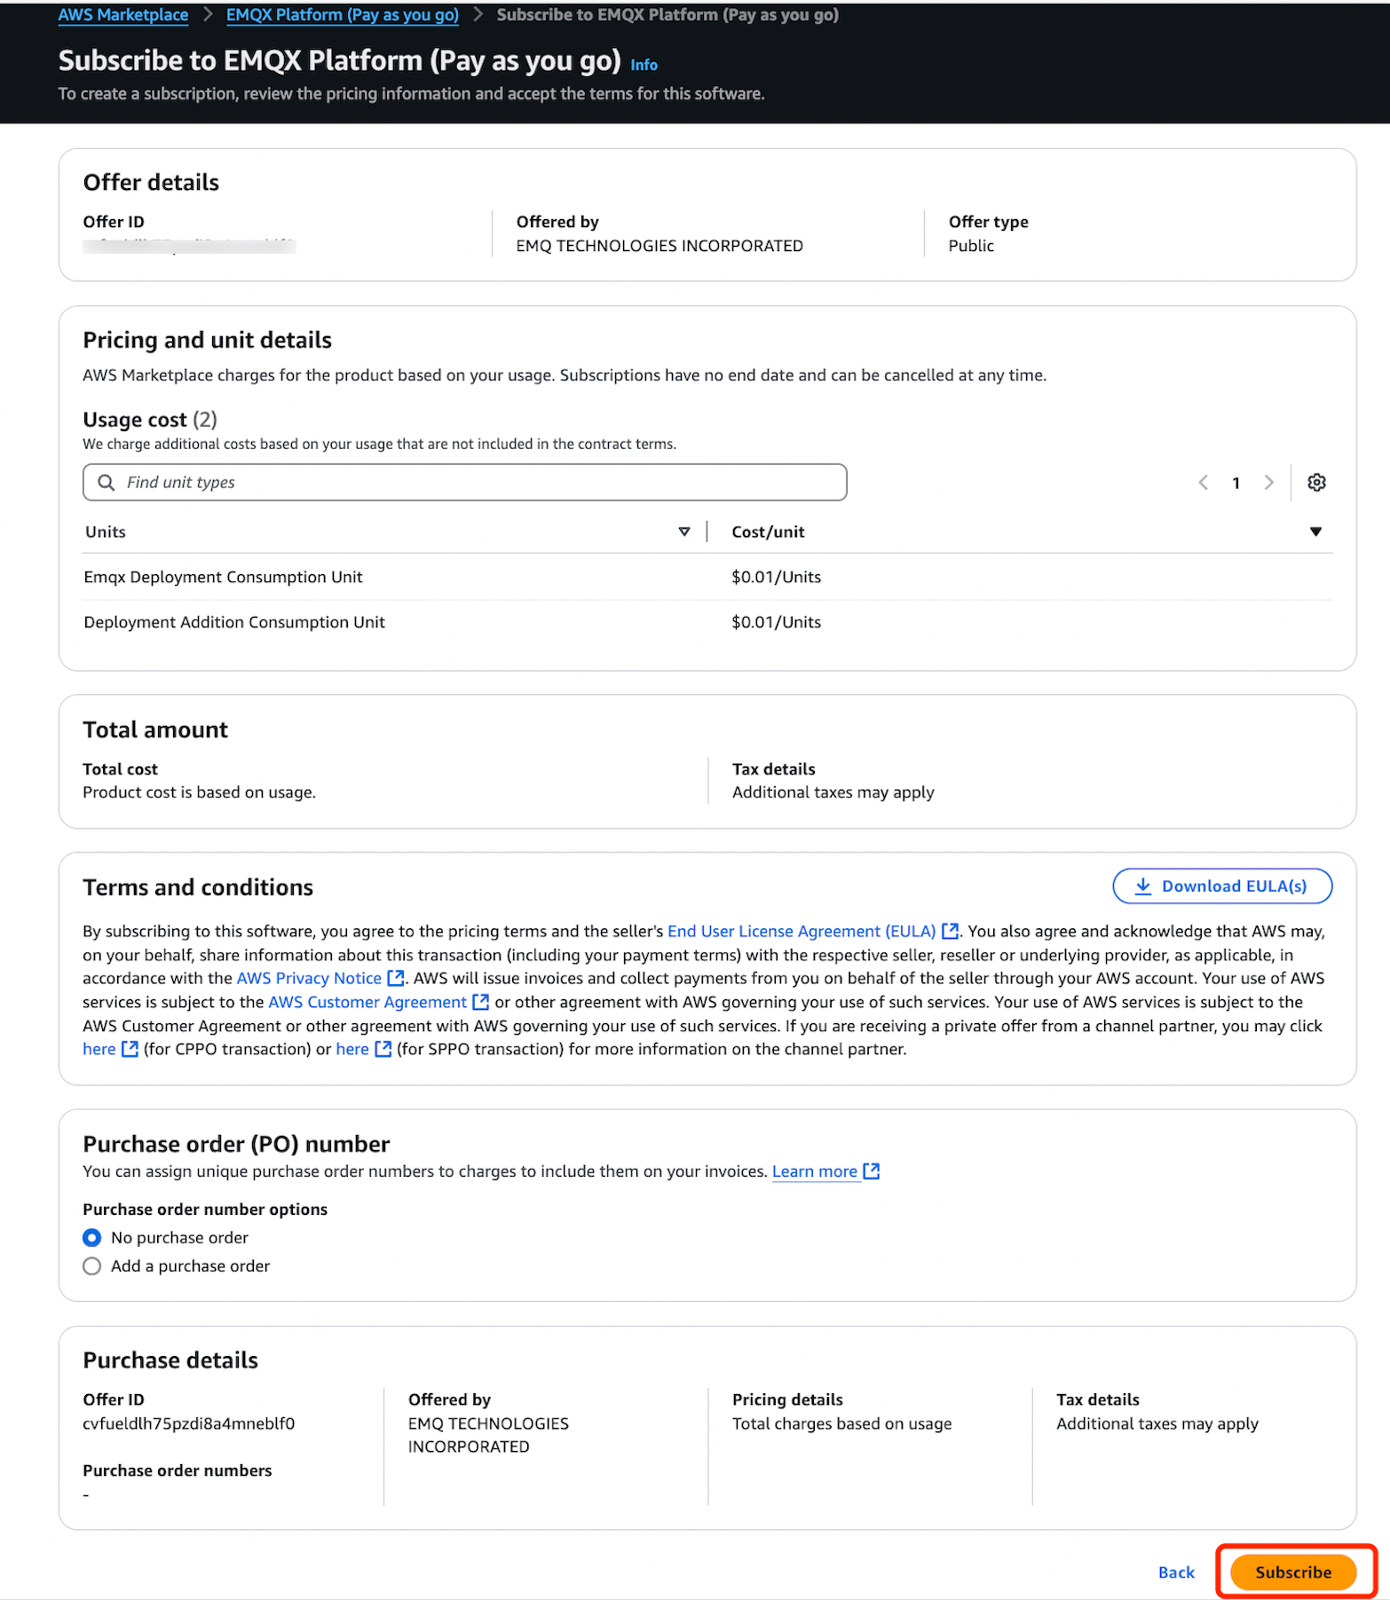Choose Add a purchase order option
This screenshot has width=1390, height=1600.
pos(91,1265)
